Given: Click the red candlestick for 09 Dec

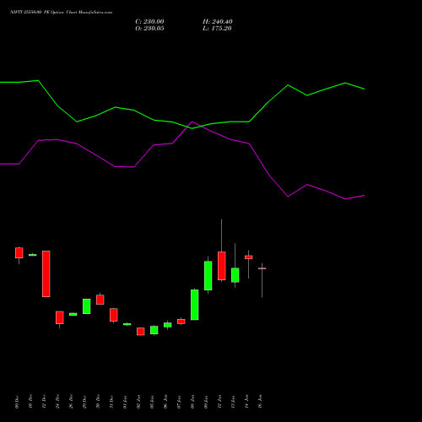Looking at the screenshot, I should click(x=19, y=252).
